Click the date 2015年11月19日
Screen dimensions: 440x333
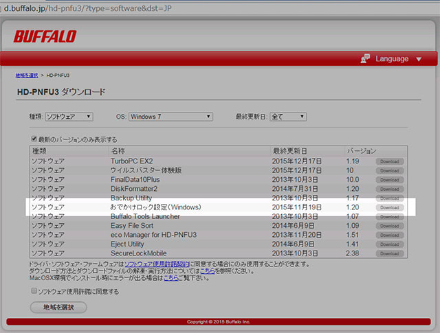click(296, 207)
